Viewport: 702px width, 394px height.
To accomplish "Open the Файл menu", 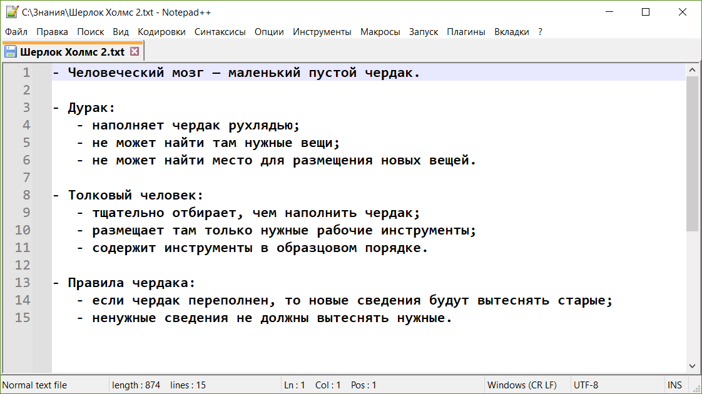I will click(x=16, y=32).
